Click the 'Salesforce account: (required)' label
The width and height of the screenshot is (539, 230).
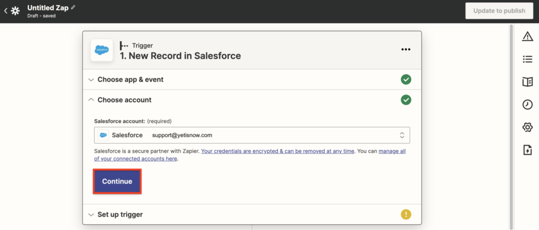pos(133,121)
